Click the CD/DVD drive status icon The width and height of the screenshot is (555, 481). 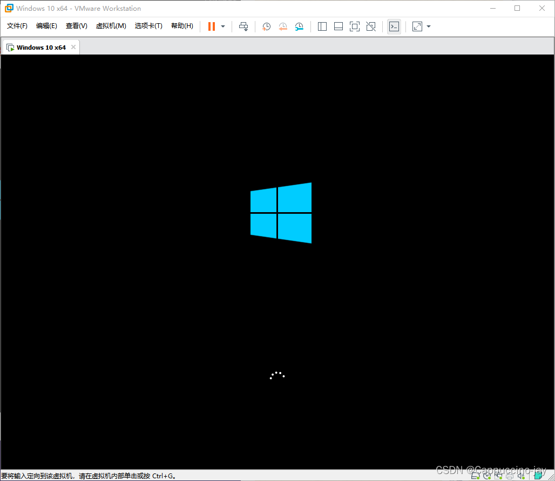[x=487, y=476]
